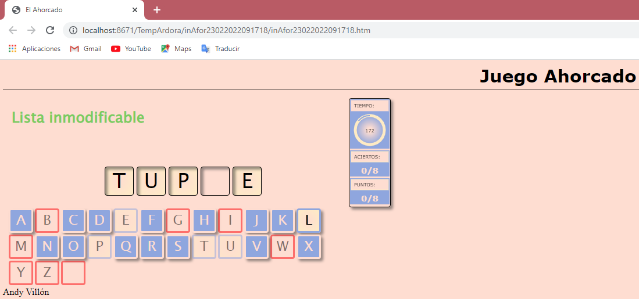Viewport: 639px width, 299px height.
Task: Choose letter A on the keyboard
Action: (x=21, y=221)
